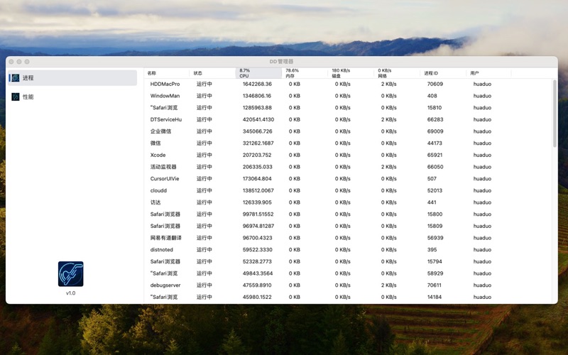Screen dimensions: 568x355
Task: Open the 性能 sidebar item
Action: [72, 97]
